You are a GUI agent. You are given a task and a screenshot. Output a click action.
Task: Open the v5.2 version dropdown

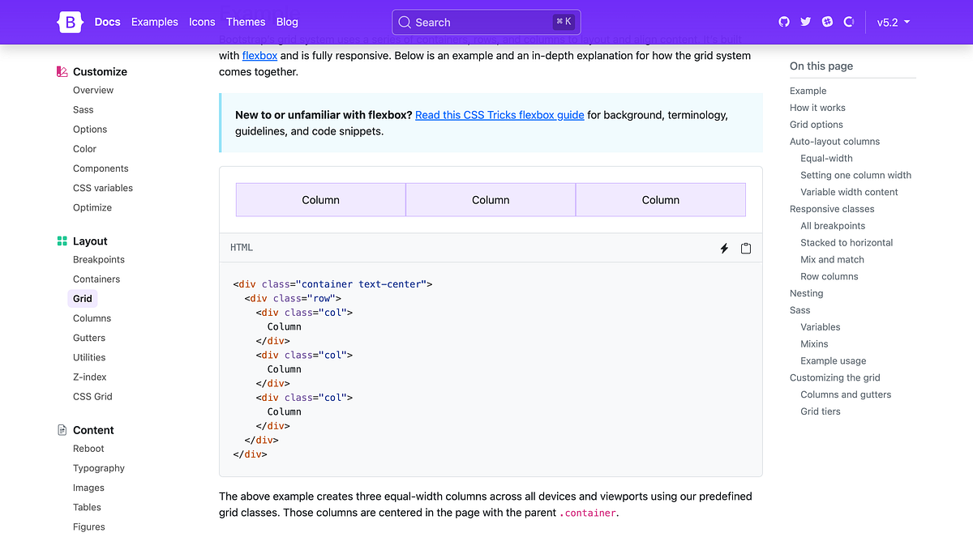(x=893, y=22)
